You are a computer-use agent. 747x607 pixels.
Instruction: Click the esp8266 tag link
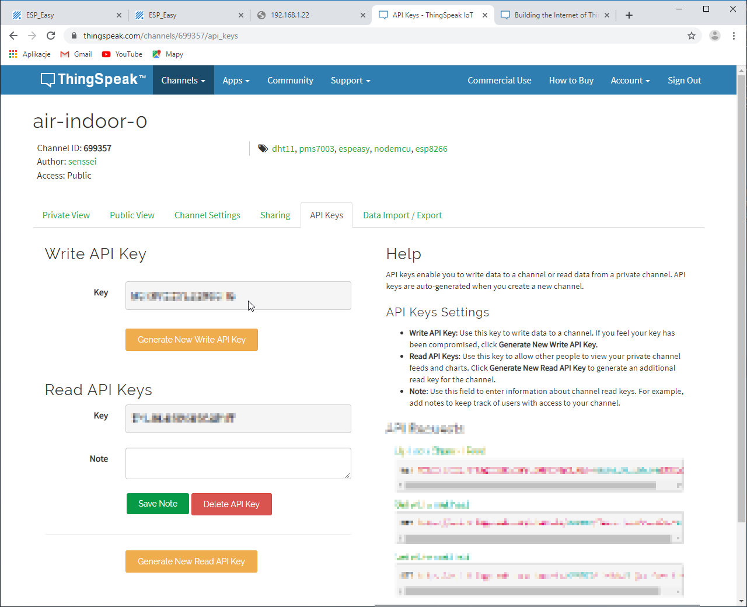point(431,149)
